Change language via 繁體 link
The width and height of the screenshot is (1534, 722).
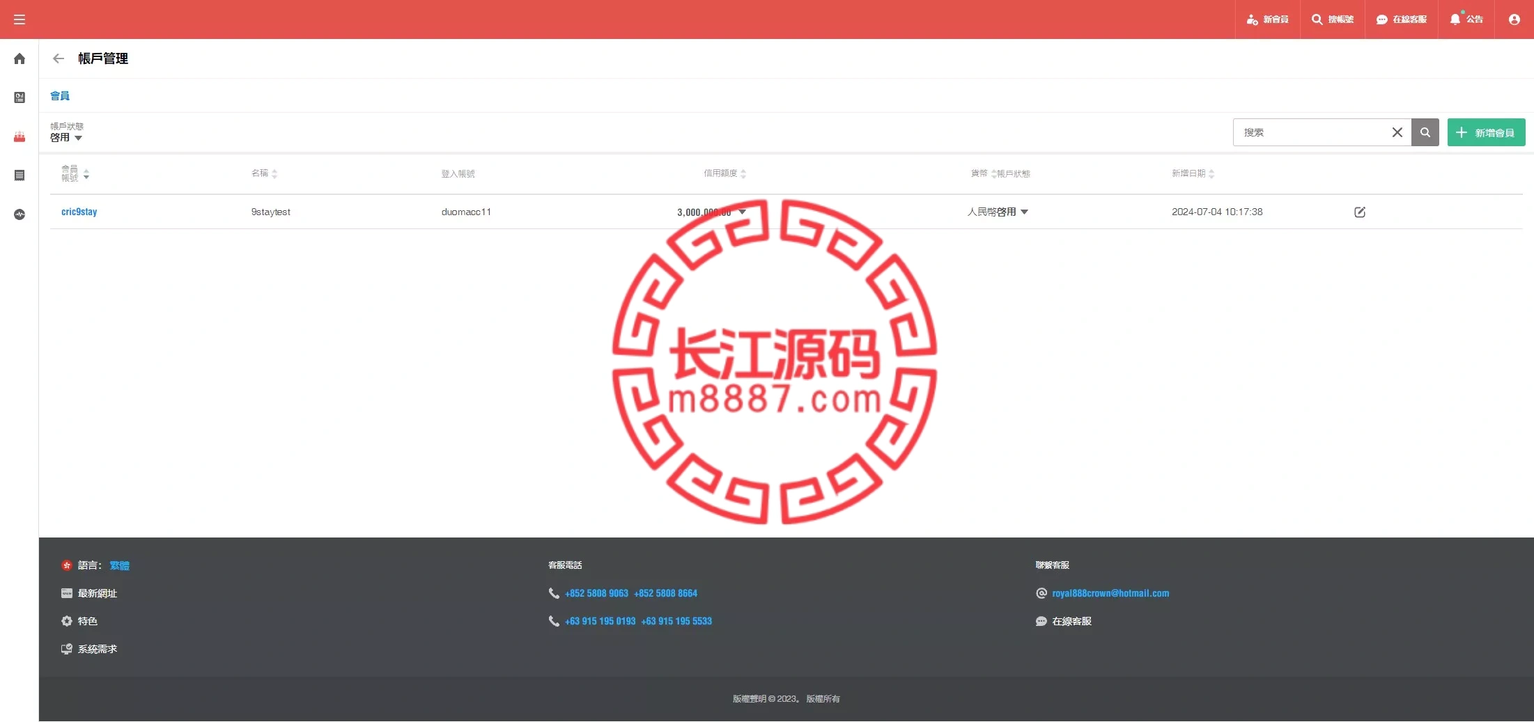120,565
